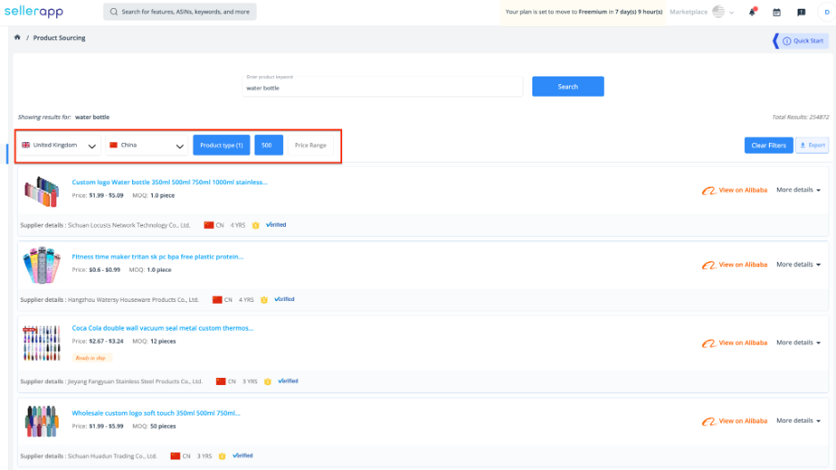The height and width of the screenshot is (470, 836).
Task: Click China flag beside Sichuan Locusts Network
Action: (x=208, y=225)
